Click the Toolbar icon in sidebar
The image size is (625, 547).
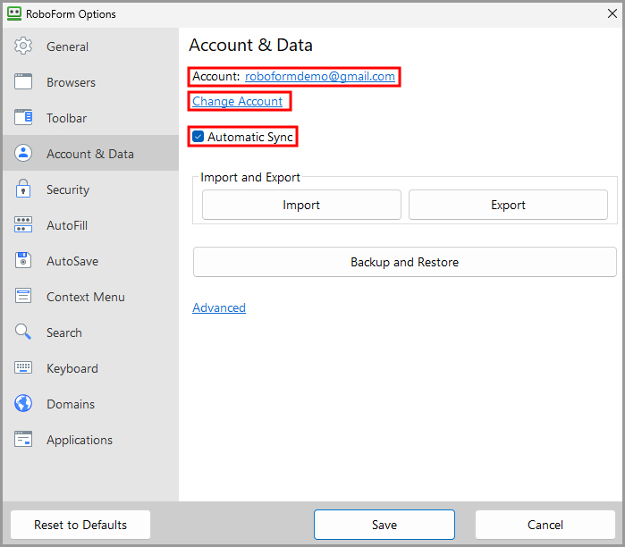(23, 118)
